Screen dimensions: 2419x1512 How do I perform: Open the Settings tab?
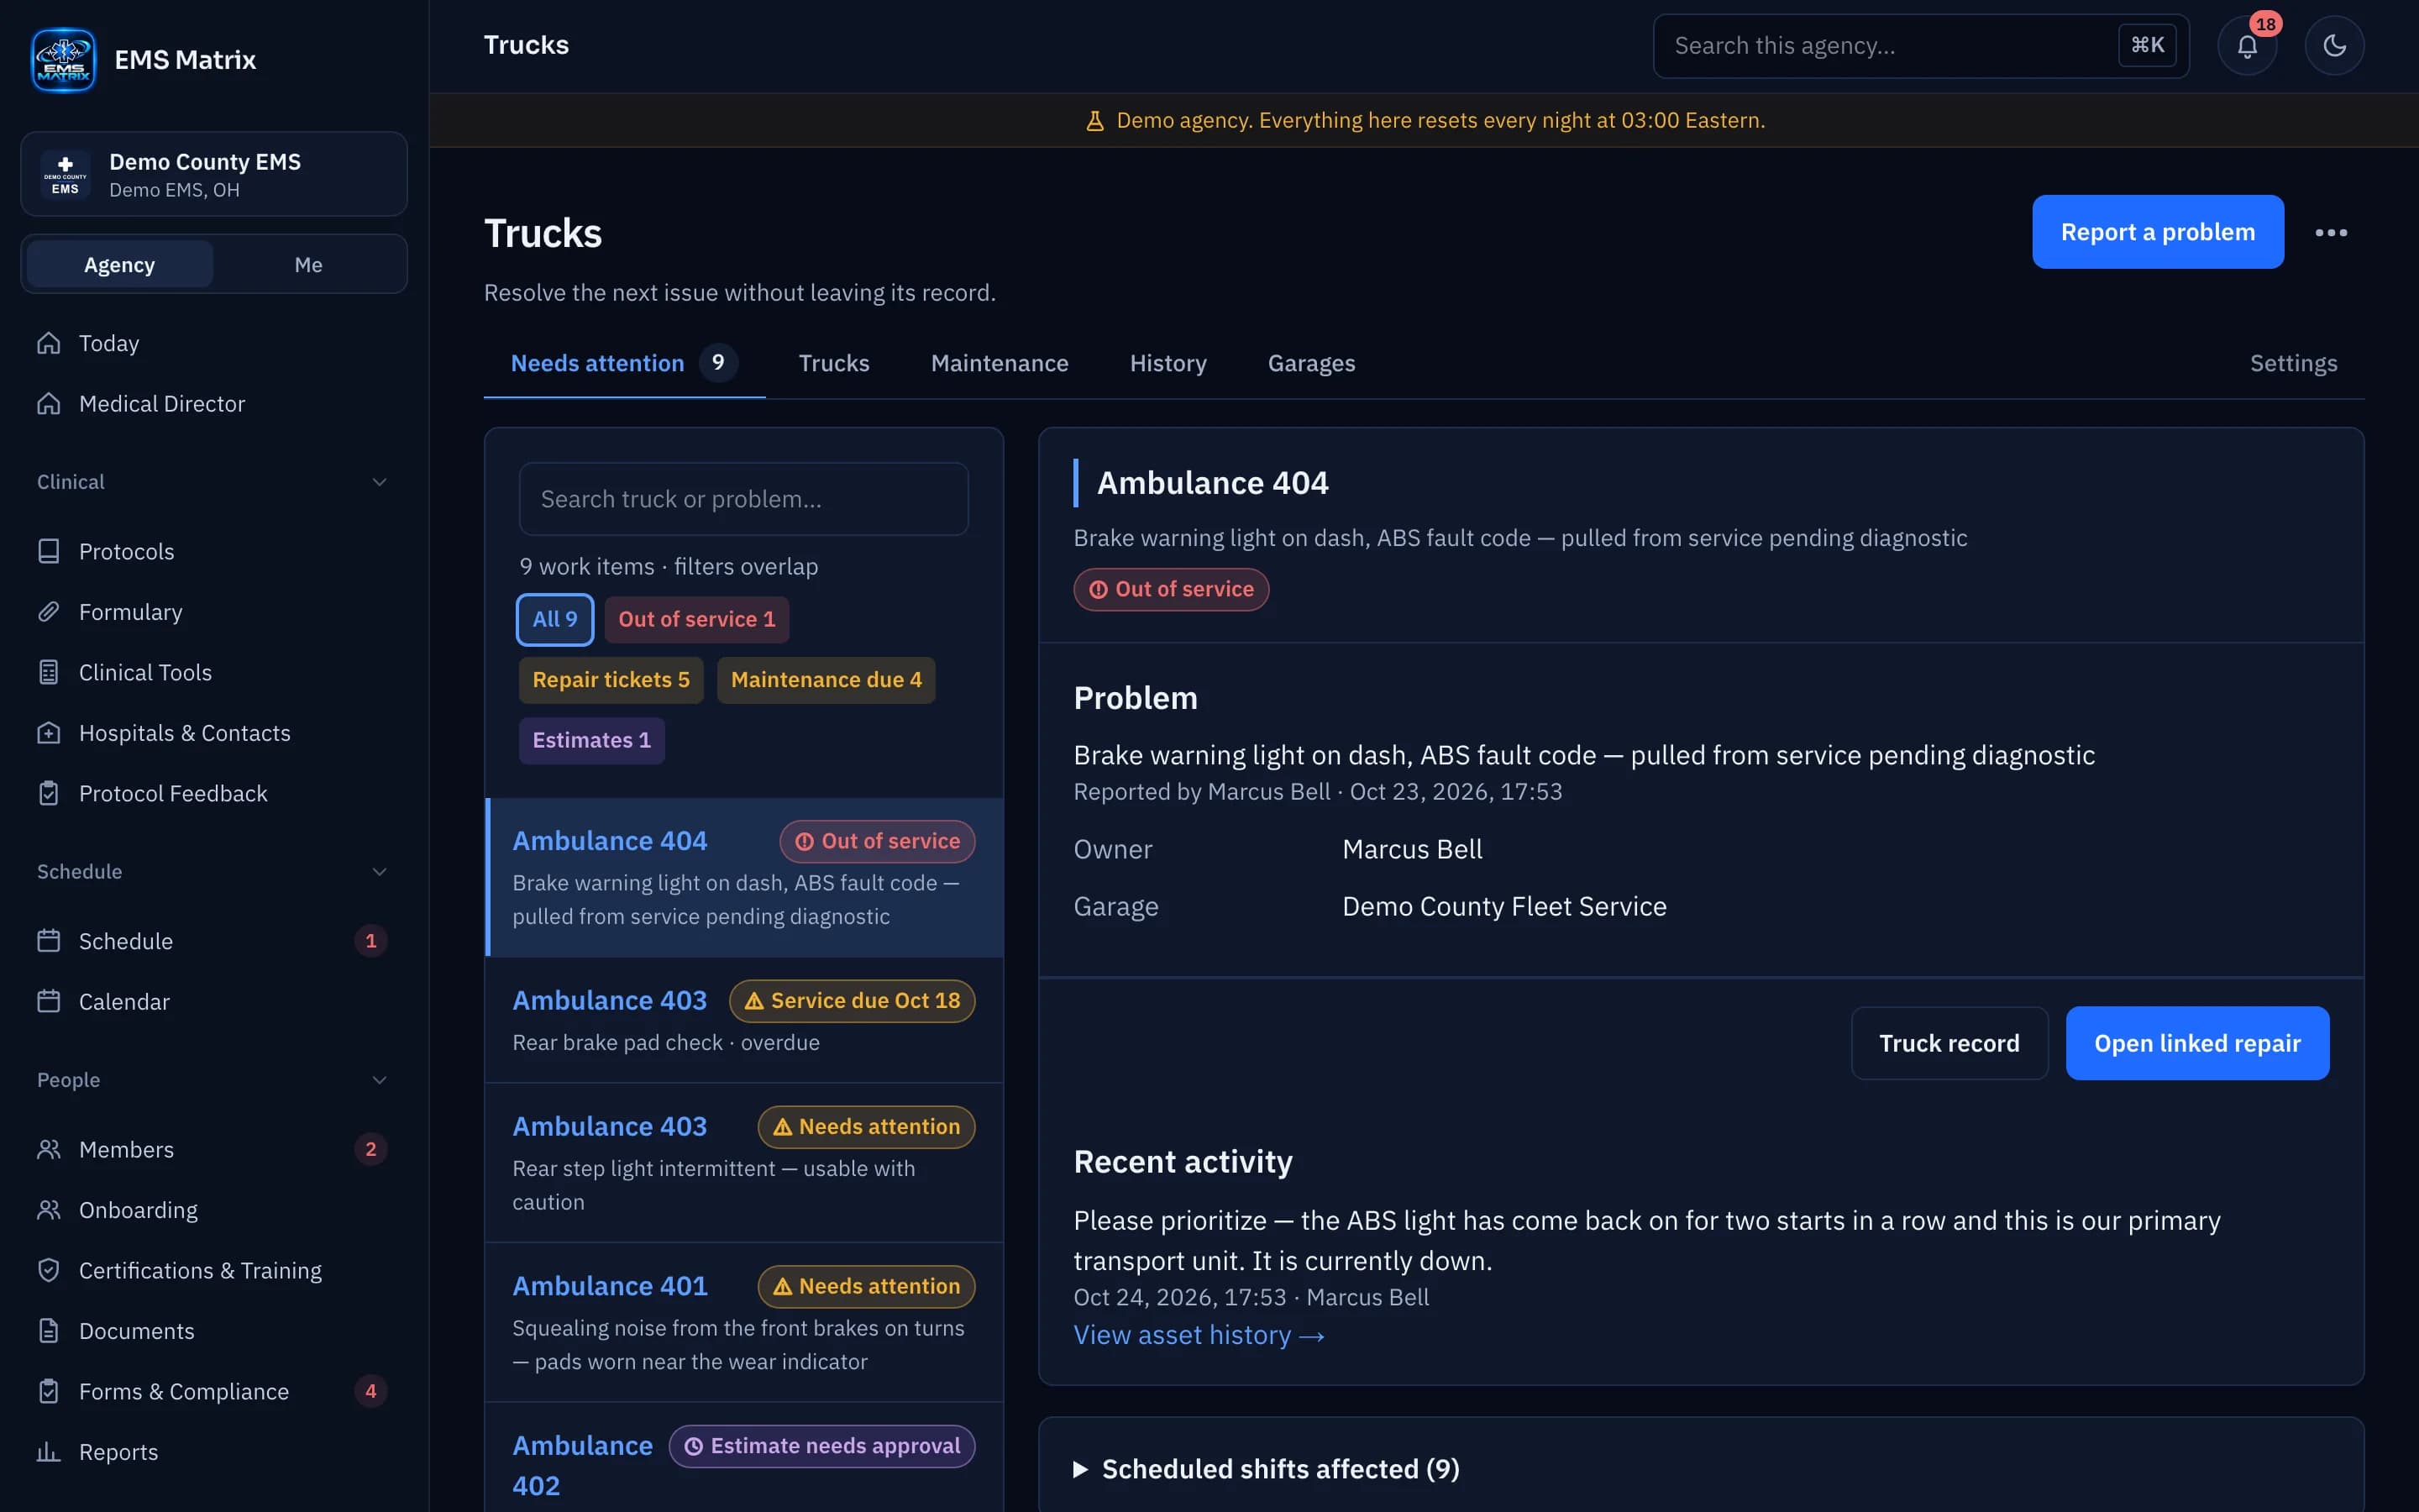coord(2293,363)
